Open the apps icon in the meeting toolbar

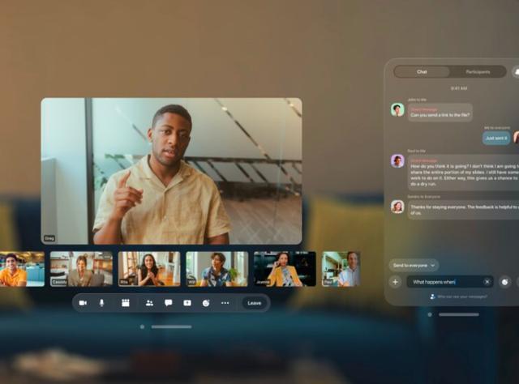126,303
